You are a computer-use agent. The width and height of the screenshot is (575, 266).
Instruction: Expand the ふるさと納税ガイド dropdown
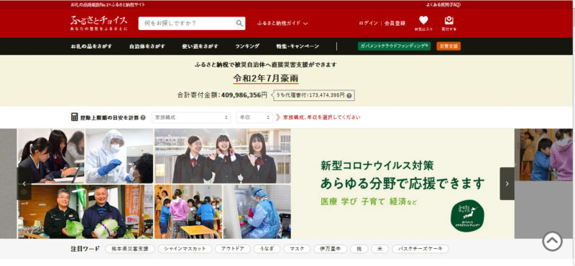click(282, 23)
